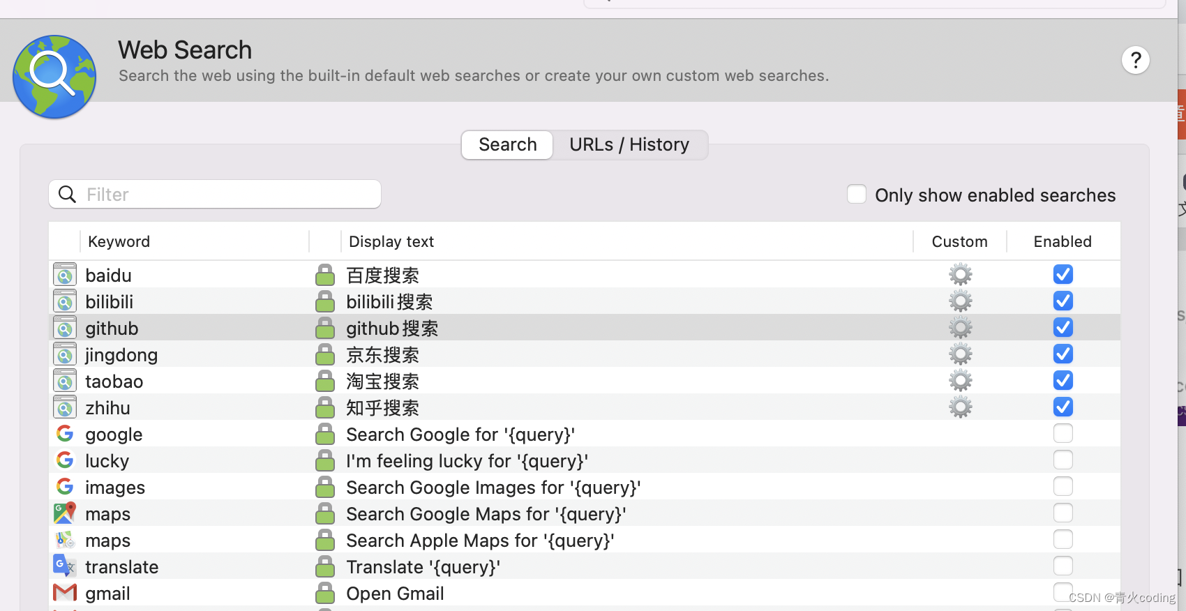1186x611 pixels.
Task: Click the Keyword column header
Action: pyautogui.click(x=119, y=241)
